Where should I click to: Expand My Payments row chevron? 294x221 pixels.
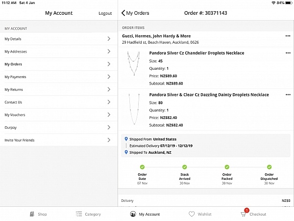(108, 77)
